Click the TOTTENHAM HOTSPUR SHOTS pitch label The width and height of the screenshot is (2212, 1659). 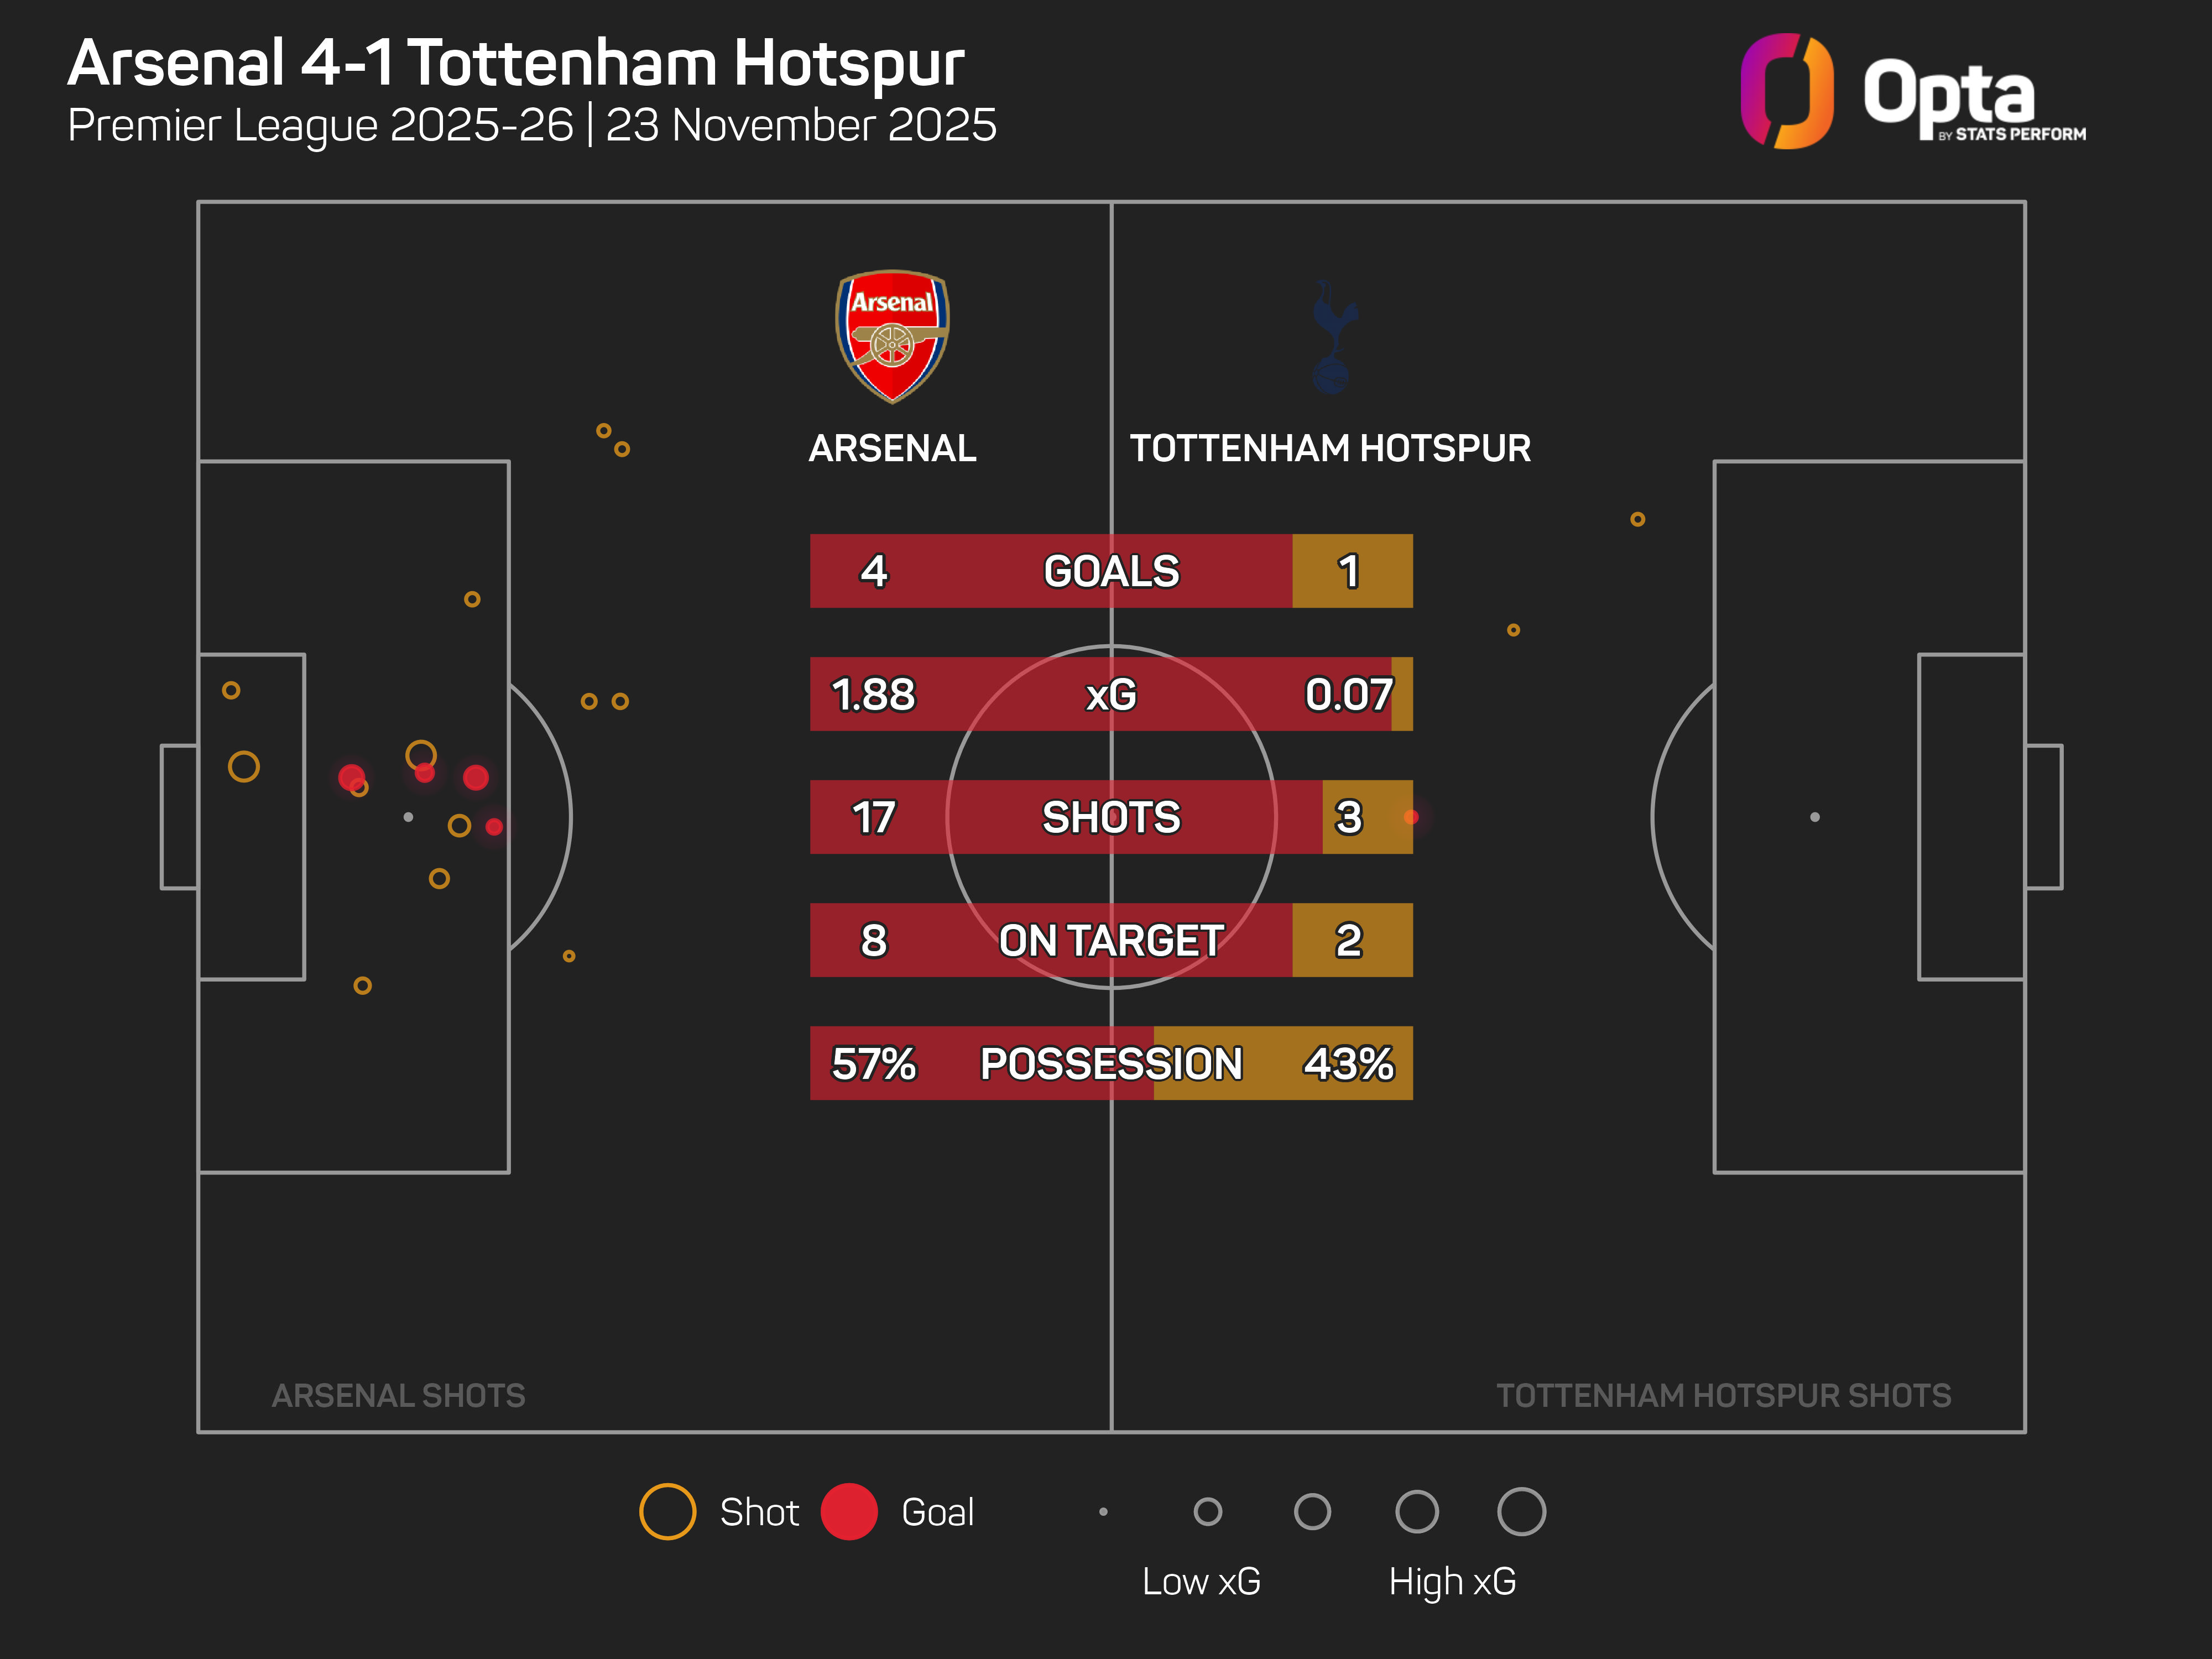pos(1723,1395)
